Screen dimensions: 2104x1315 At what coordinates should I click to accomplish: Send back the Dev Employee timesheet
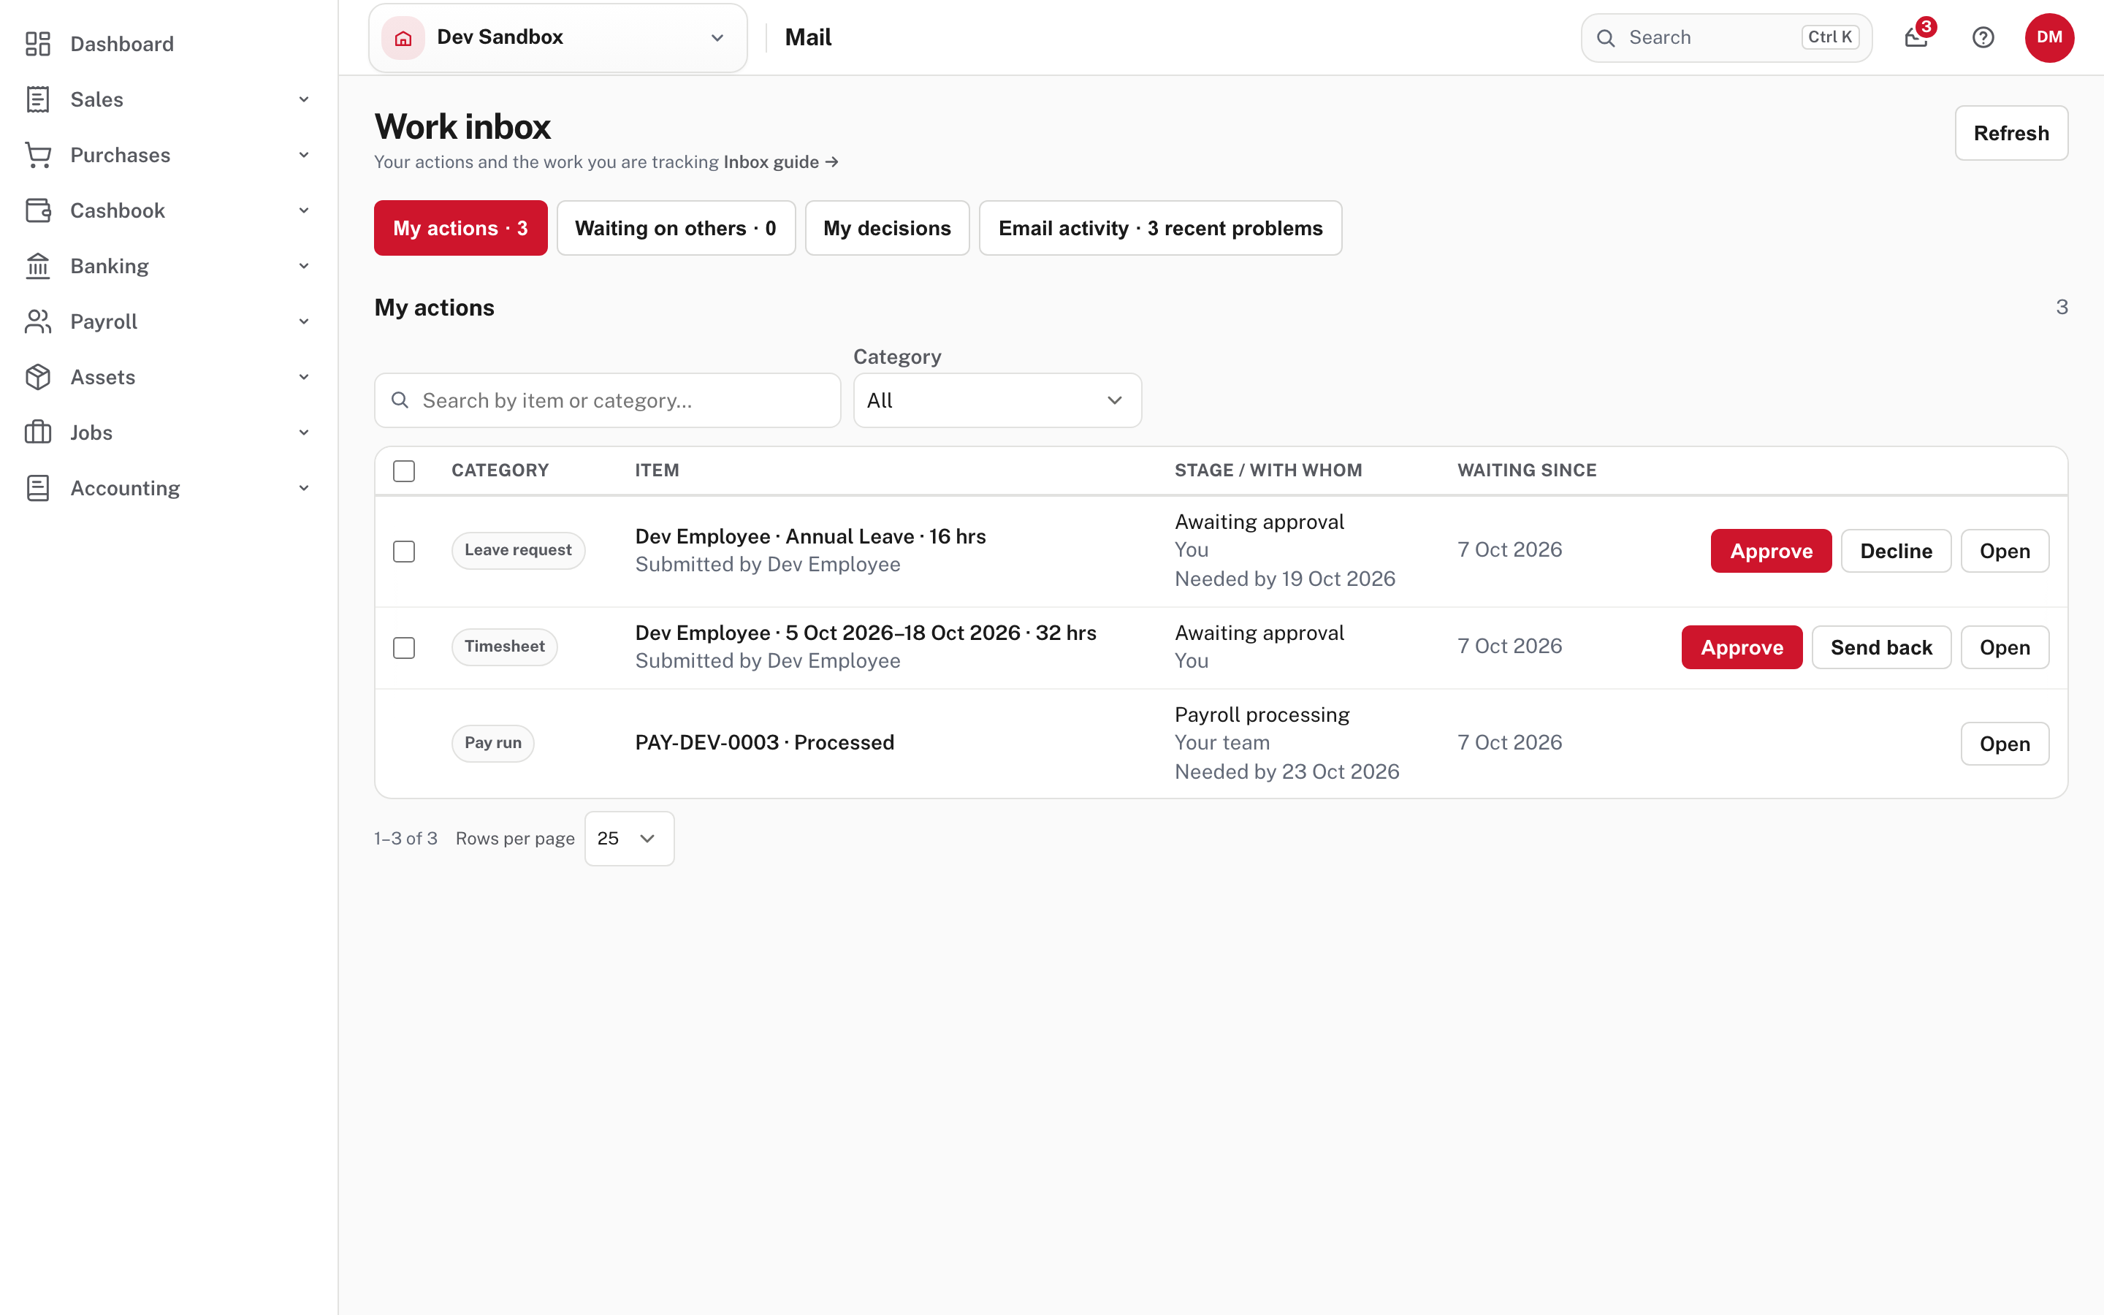(x=1880, y=647)
